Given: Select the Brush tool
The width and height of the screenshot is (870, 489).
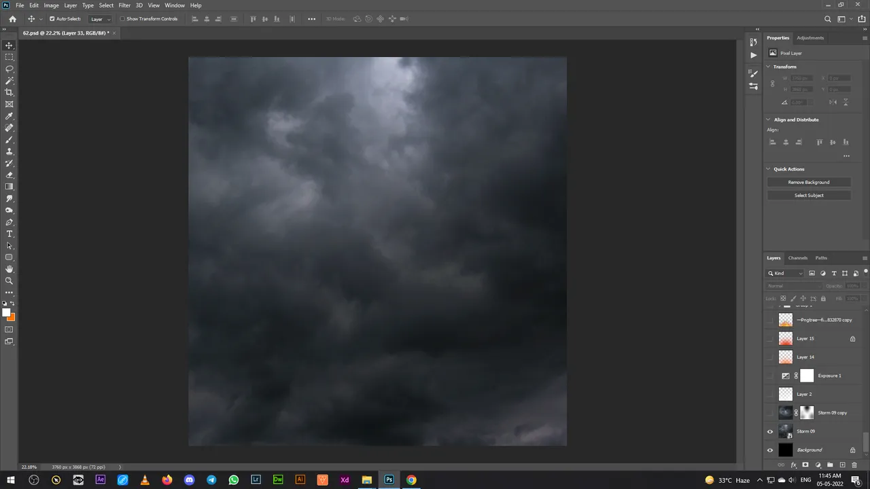Looking at the screenshot, I should tap(9, 140).
